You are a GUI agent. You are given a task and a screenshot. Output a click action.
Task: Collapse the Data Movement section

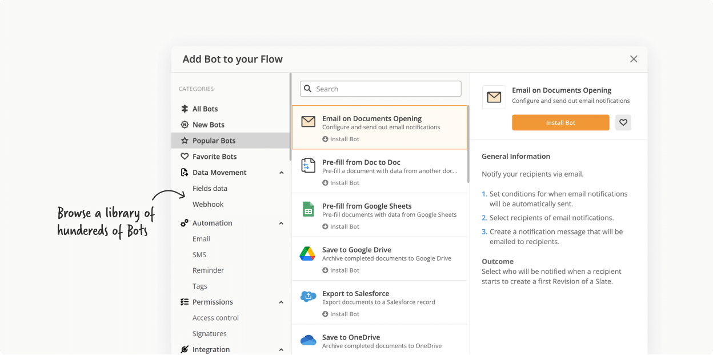point(281,173)
